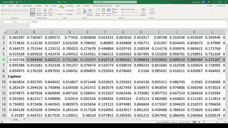Open the Developer tab
This screenshot has height=128, width=228.
[70, 6]
